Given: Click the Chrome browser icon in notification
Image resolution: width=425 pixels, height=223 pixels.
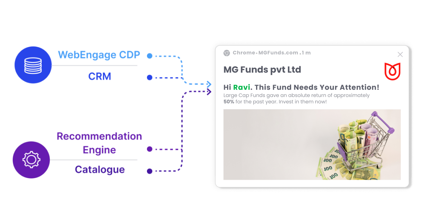Looking at the screenshot, I should [x=227, y=53].
